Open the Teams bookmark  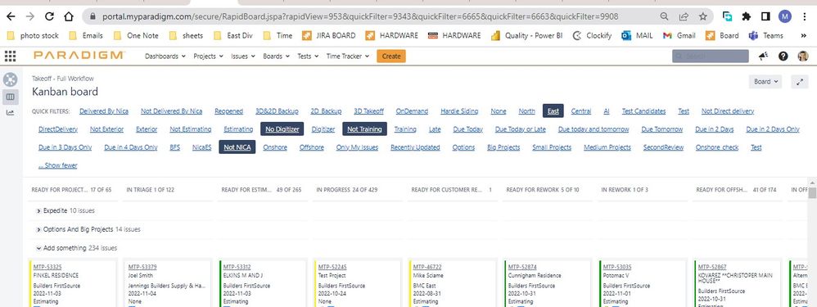[766, 35]
